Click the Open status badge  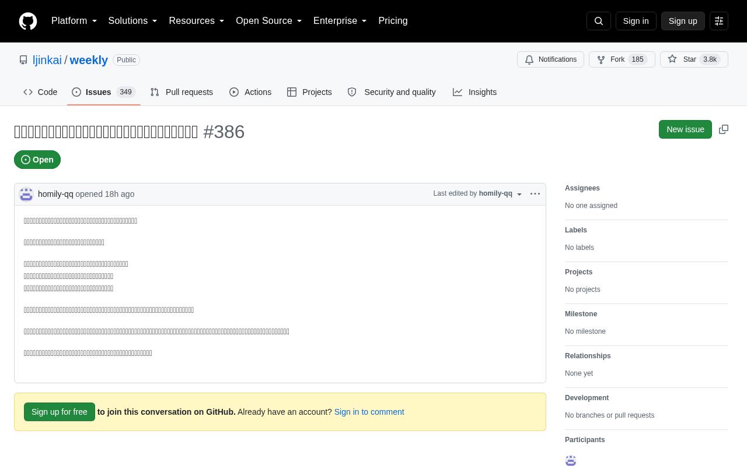click(x=37, y=160)
